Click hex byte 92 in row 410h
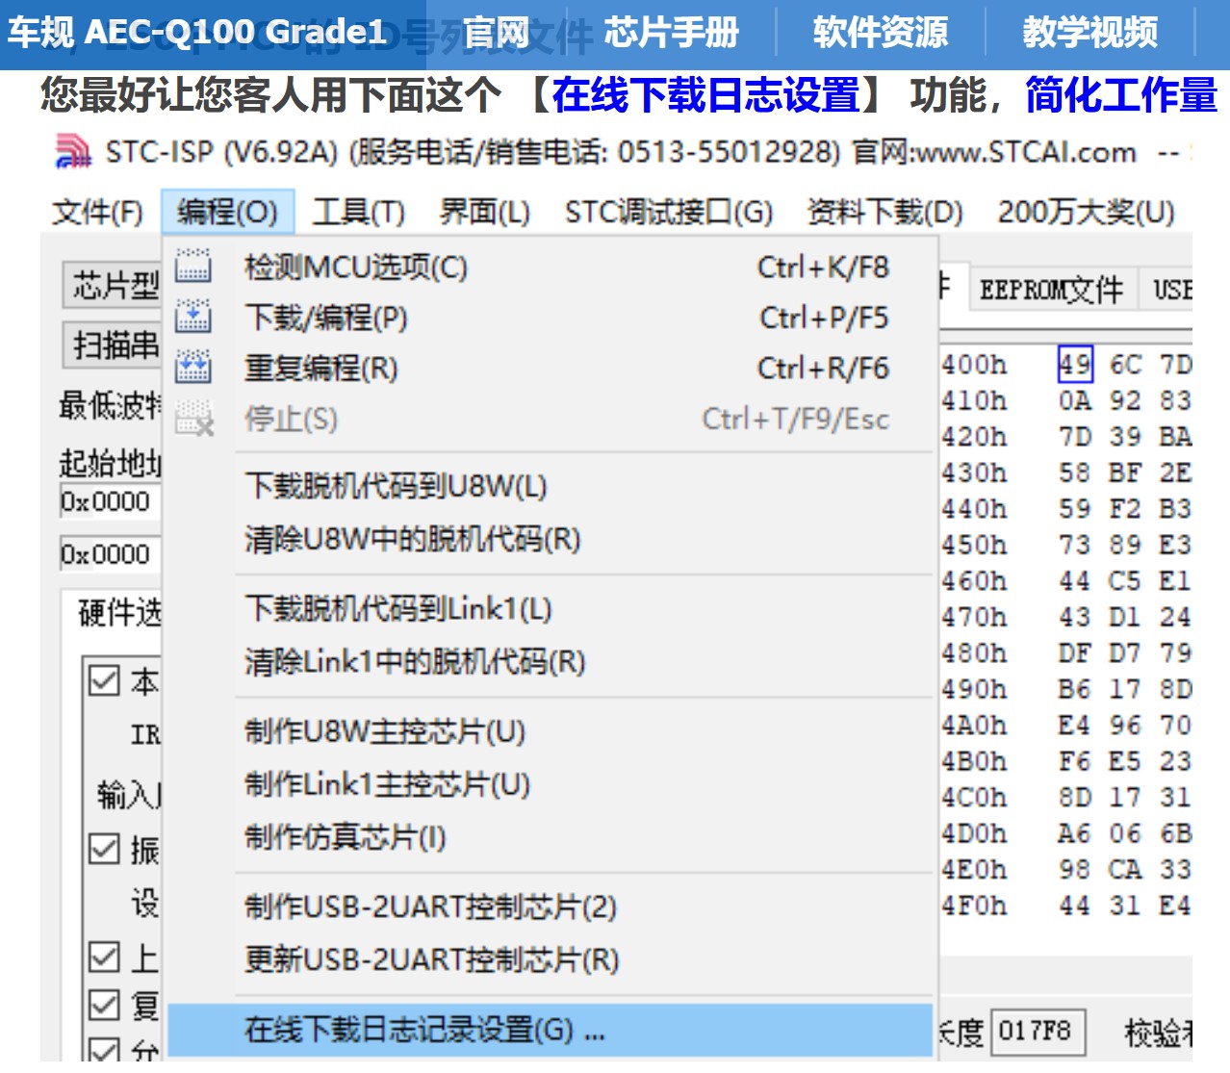 [1125, 400]
